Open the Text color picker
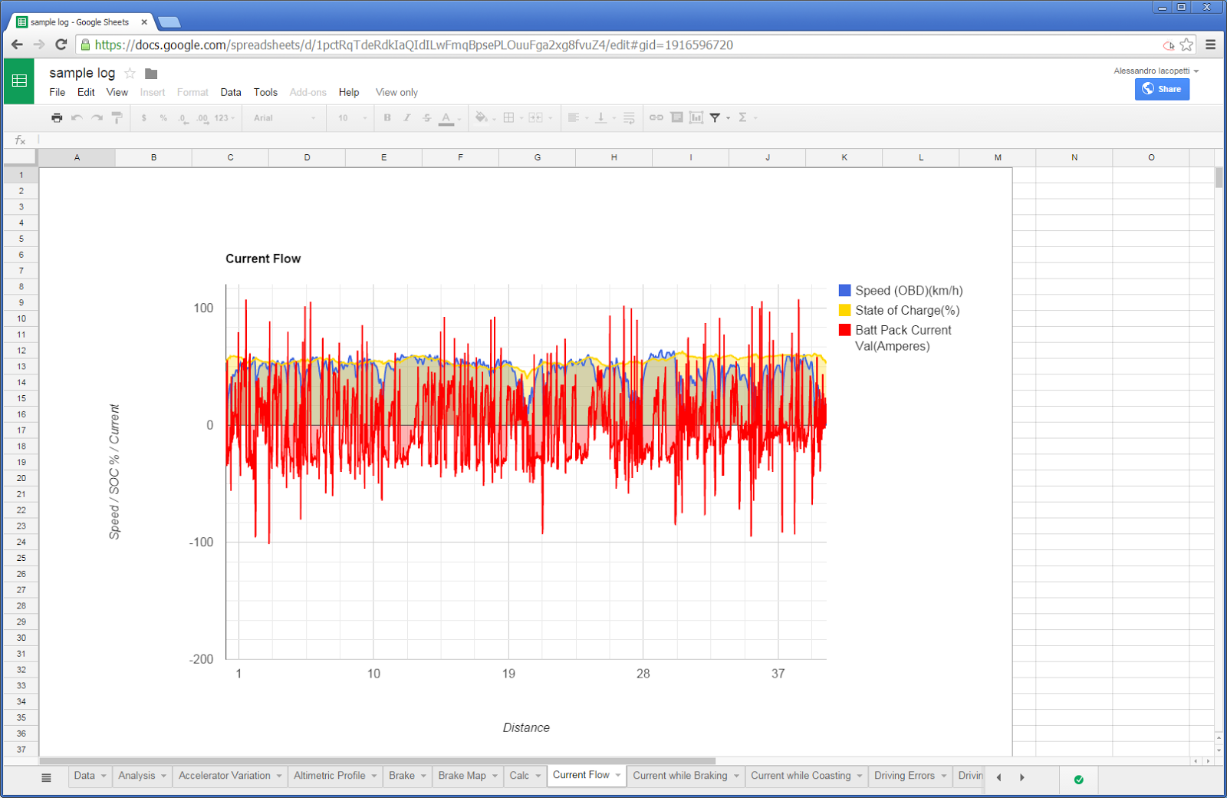Screen dimensions: 1227x798 tap(447, 117)
